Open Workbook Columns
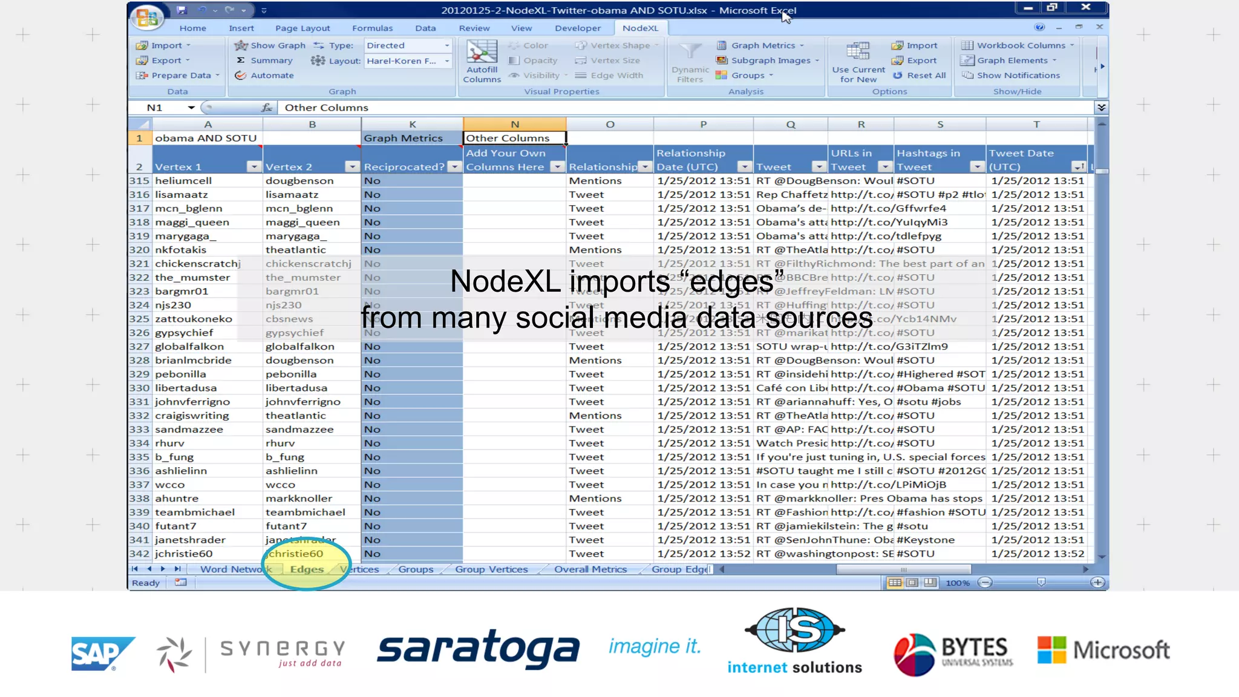 [x=1018, y=45]
